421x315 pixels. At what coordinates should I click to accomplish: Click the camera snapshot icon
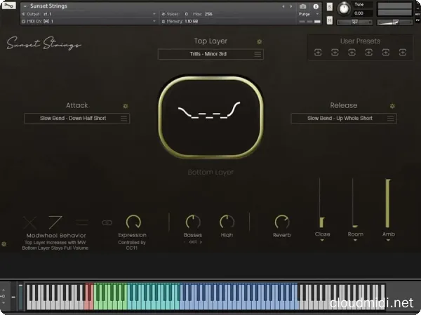point(302,6)
